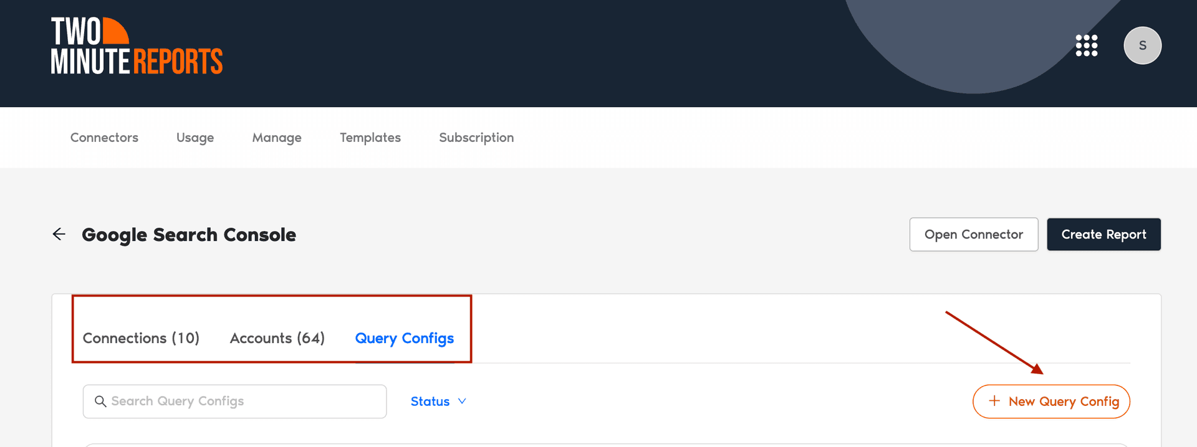Click the Create Report button
Image resolution: width=1197 pixels, height=447 pixels.
coord(1103,234)
